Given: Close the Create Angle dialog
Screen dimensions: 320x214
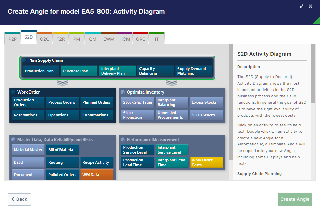Looking at the screenshot, I should [x=310, y=6].
